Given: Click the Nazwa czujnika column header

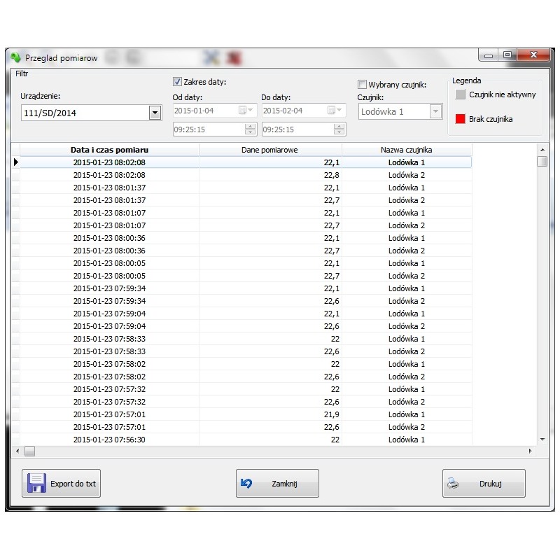Looking at the screenshot, I should pos(407,150).
